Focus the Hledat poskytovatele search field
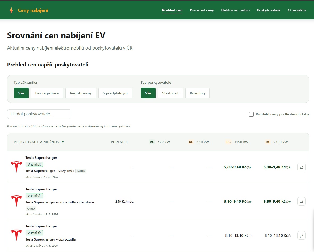Image resolution: width=314 pixels, height=252 pixels. click(x=39, y=114)
